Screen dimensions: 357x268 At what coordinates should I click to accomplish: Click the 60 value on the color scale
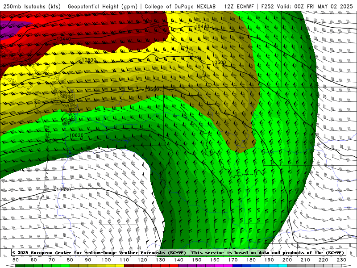34,260
